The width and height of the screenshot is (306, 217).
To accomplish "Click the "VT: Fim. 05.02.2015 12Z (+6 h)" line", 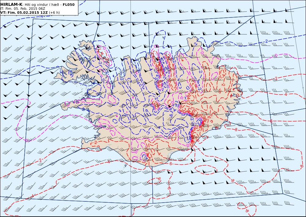I will click(30, 13).
